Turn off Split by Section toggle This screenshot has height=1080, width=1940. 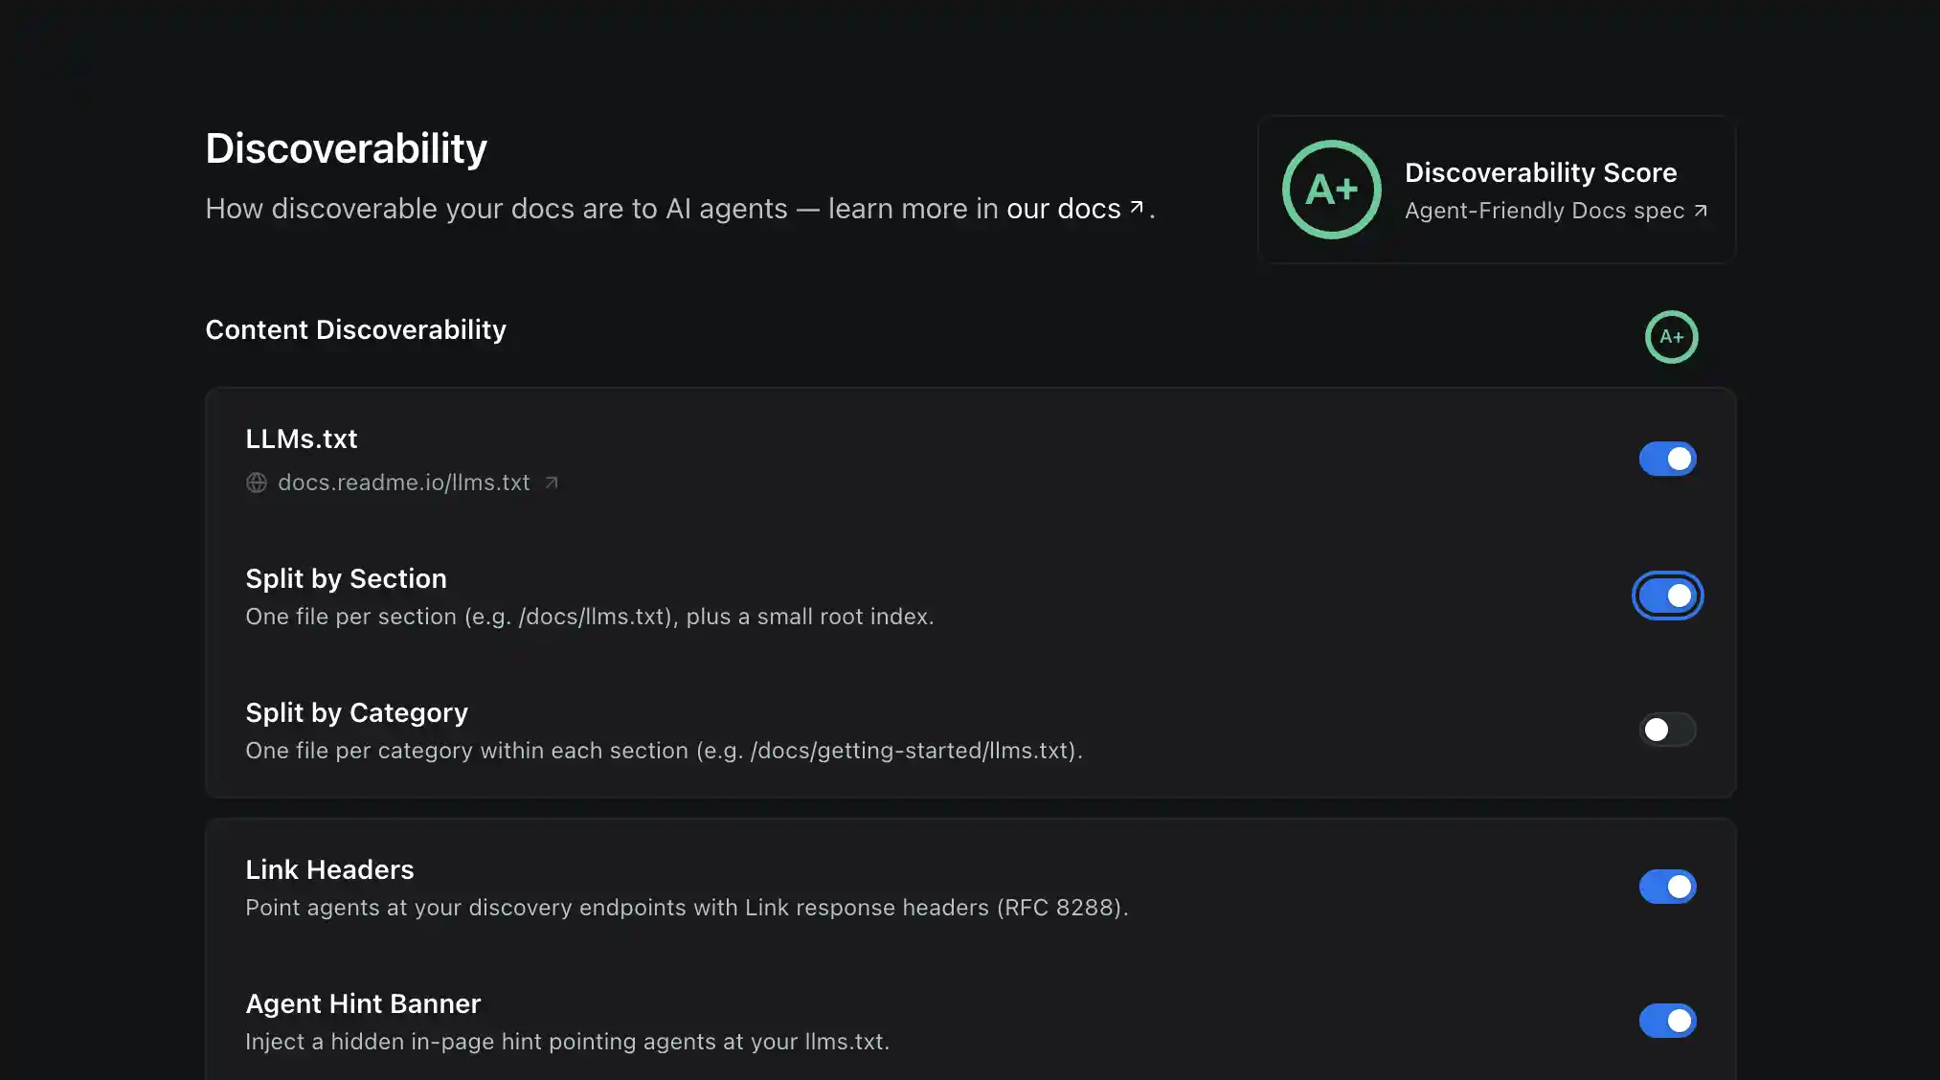(1667, 596)
